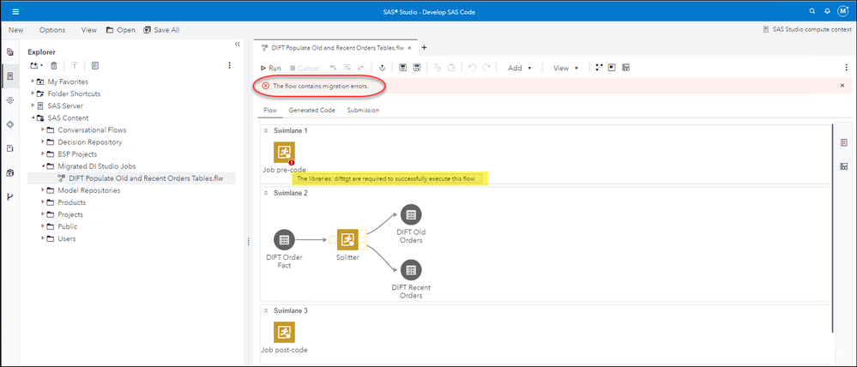The image size is (857, 367).
Task: Open the Options menu
Action: pyautogui.click(x=52, y=30)
